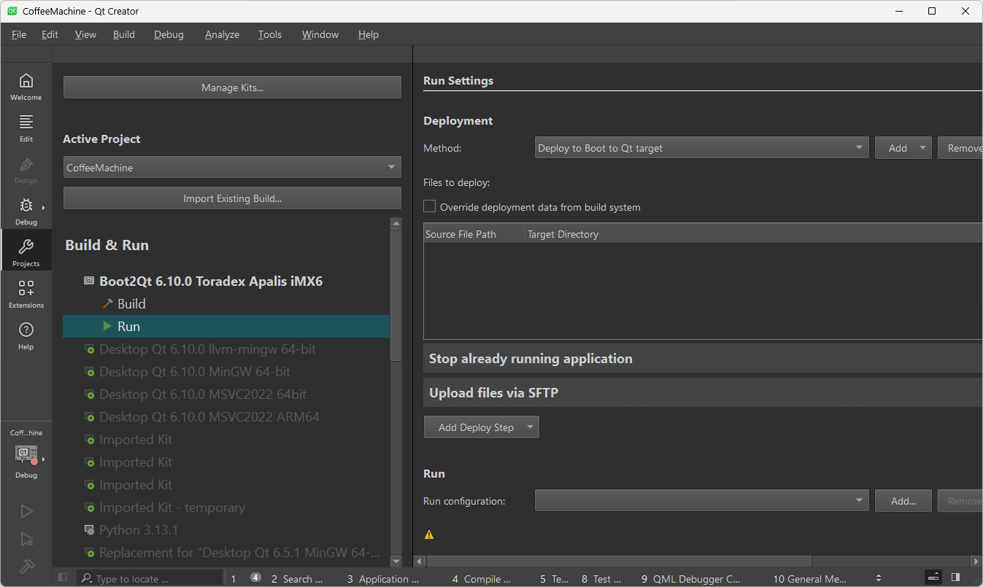Click the Start Debugging icon
This screenshot has height=587, width=983.
(26, 539)
